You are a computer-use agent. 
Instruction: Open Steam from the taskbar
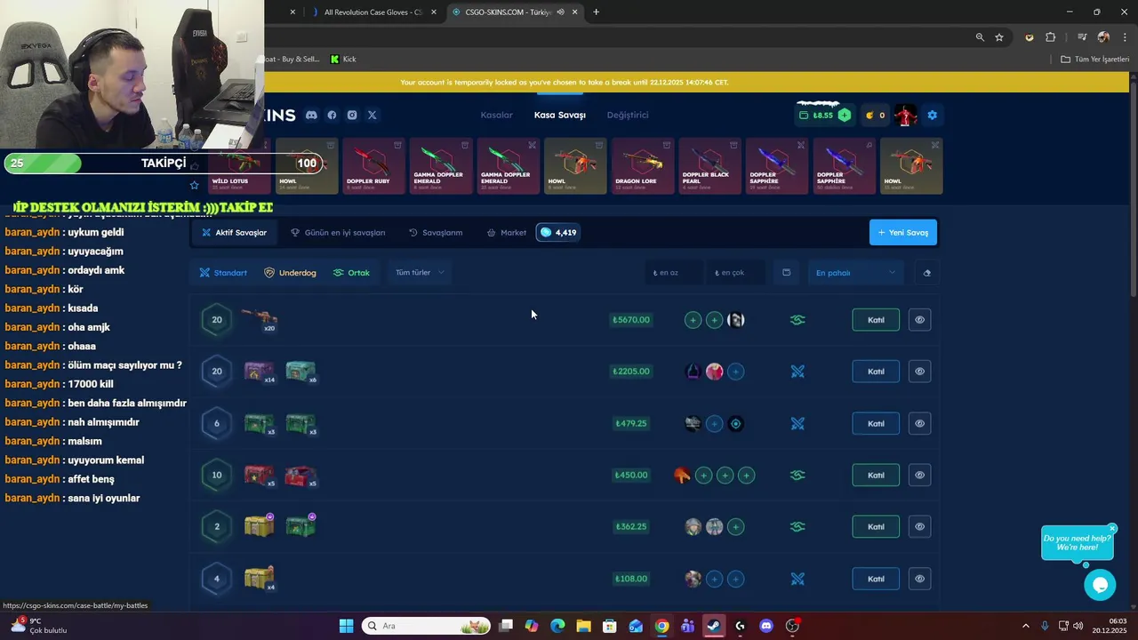pyautogui.click(x=714, y=626)
